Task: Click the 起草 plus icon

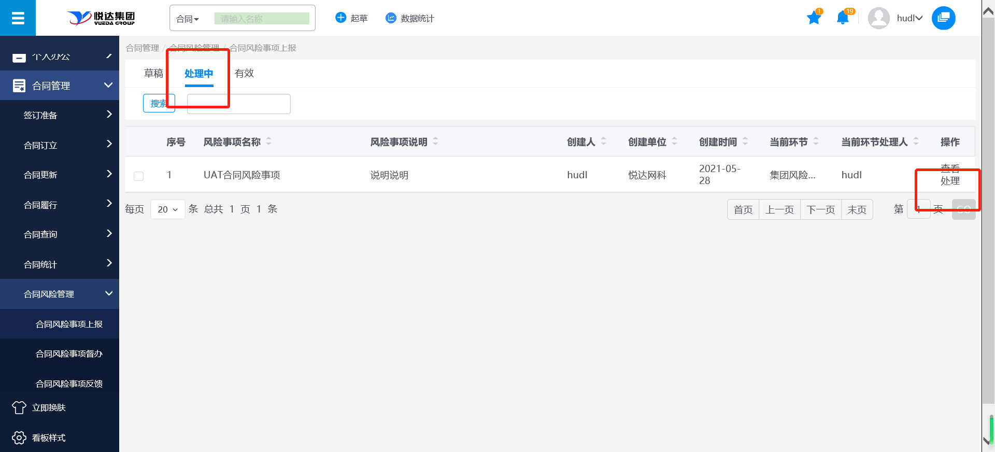Action: 340,18
